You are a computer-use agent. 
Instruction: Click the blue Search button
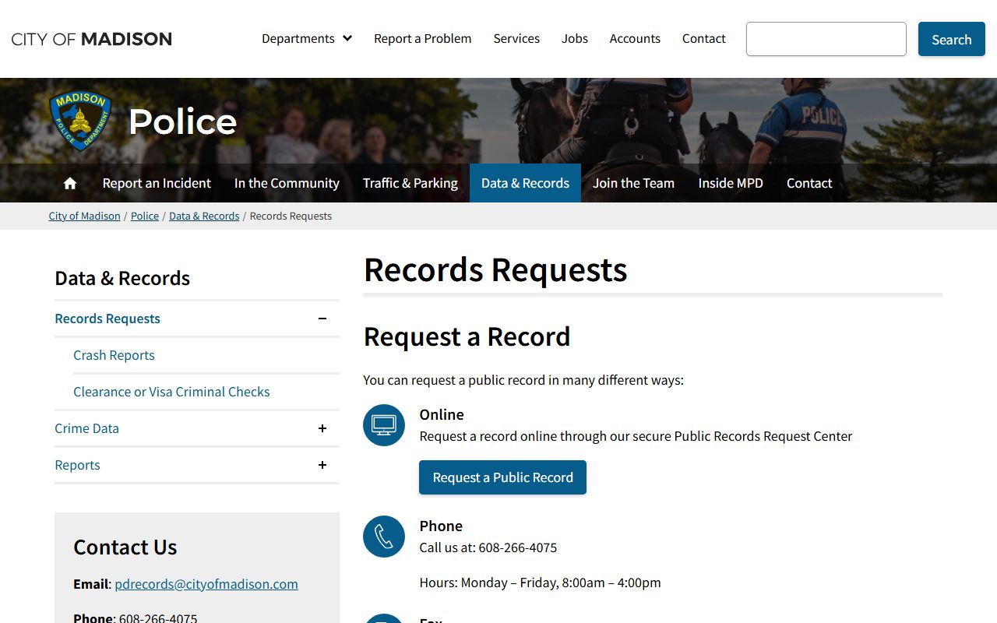tap(951, 39)
